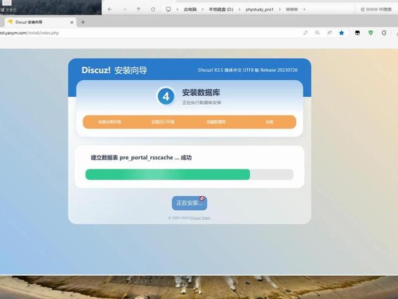Open the zoom magnifier icon in address bar
The width and height of the screenshot is (398, 299).
pyautogui.click(x=317, y=33)
